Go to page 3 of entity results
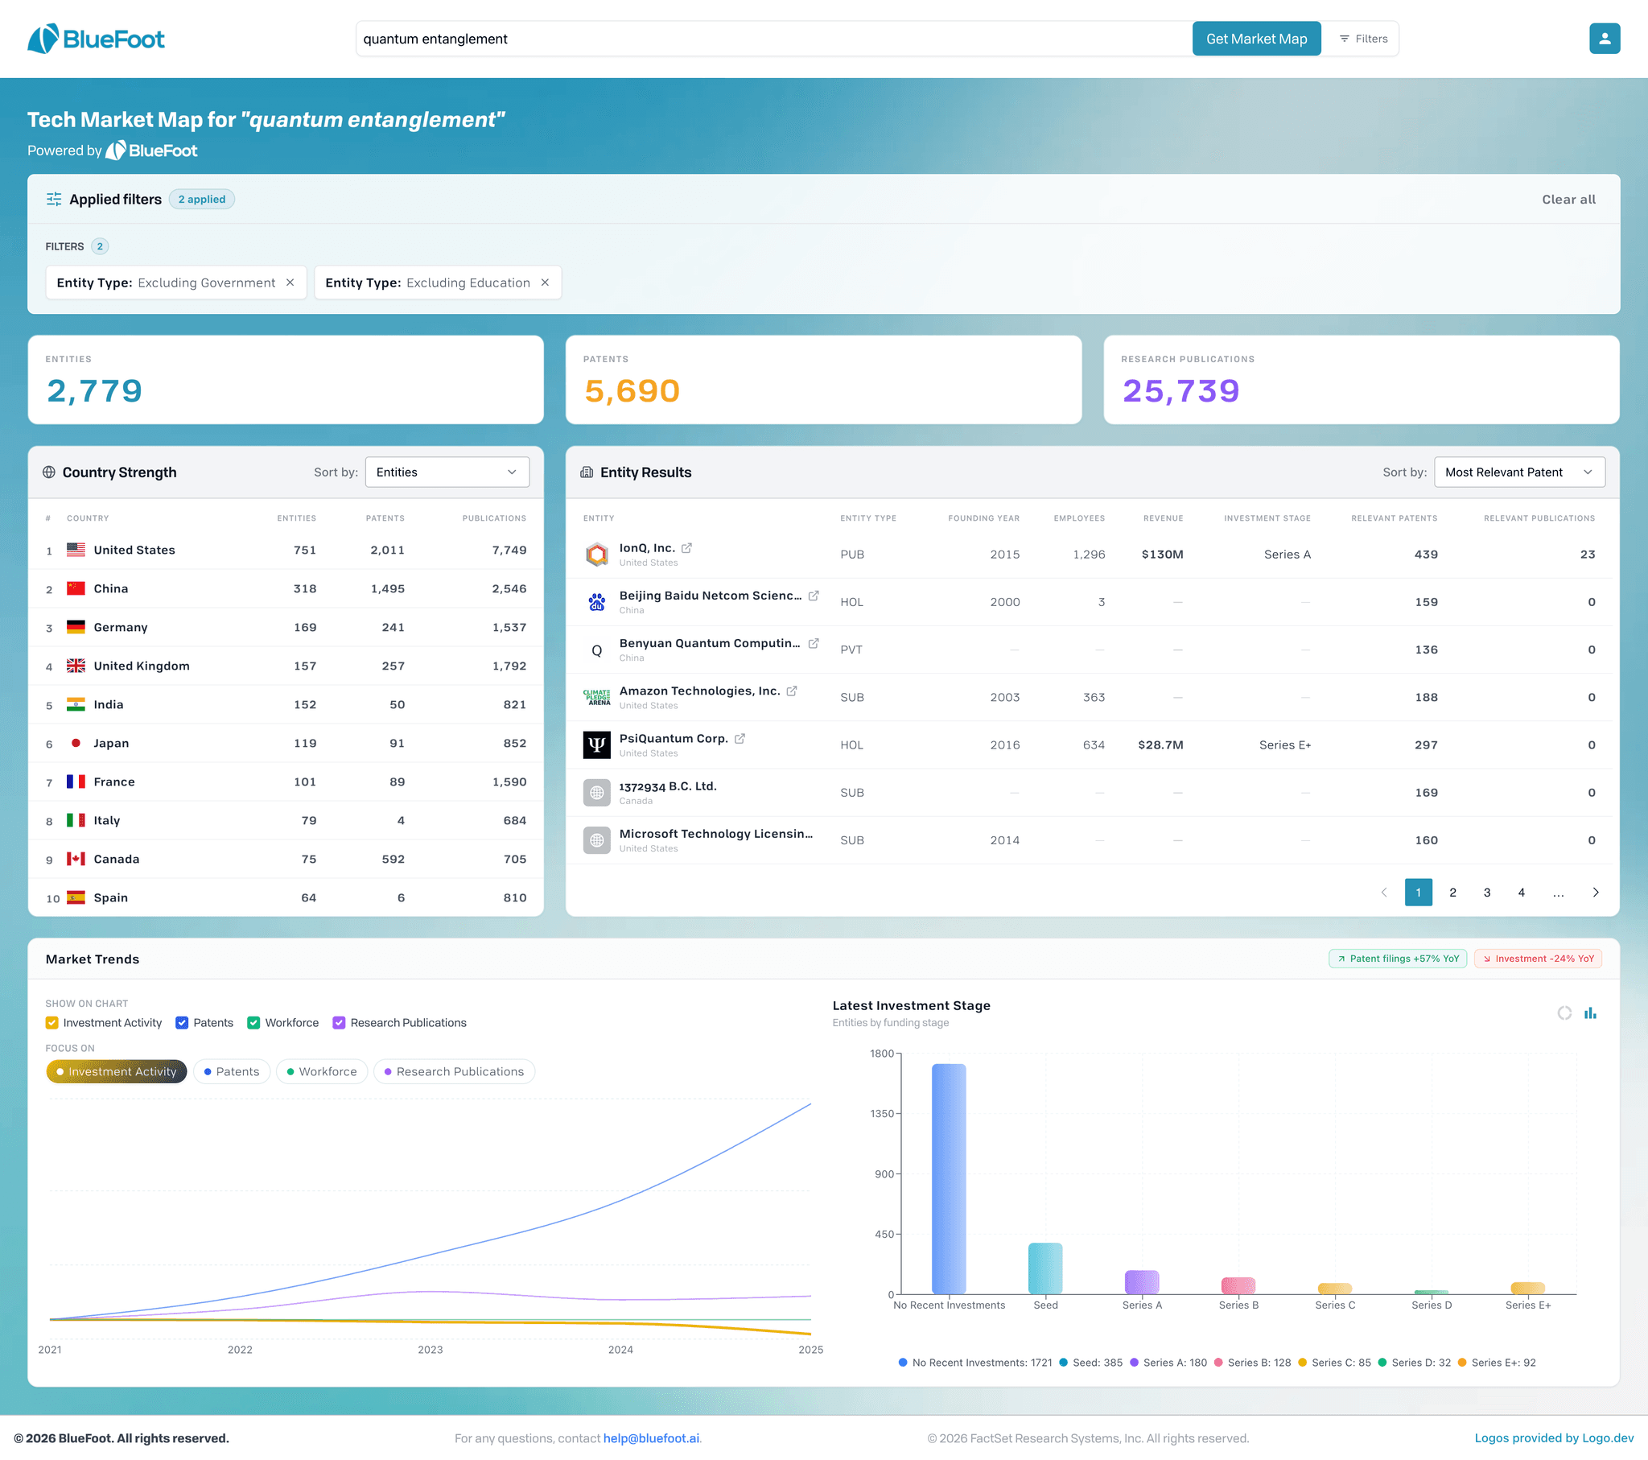Image resolution: width=1648 pixels, height=1460 pixels. (x=1487, y=892)
